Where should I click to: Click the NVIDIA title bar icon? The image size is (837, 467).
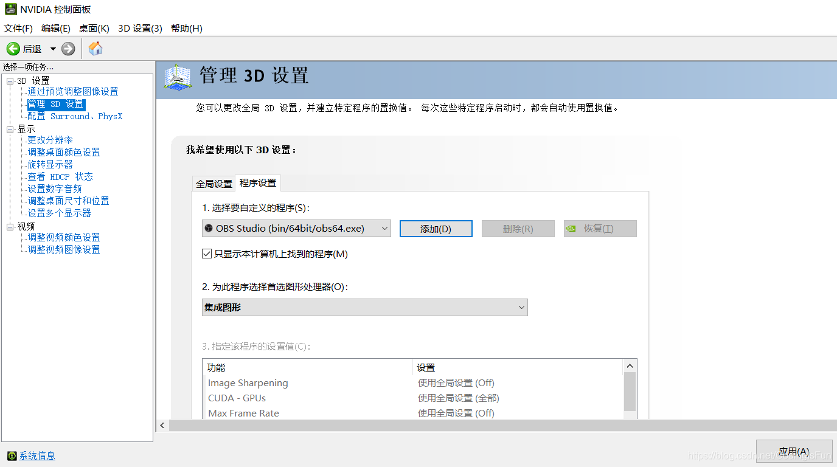(10, 9)
